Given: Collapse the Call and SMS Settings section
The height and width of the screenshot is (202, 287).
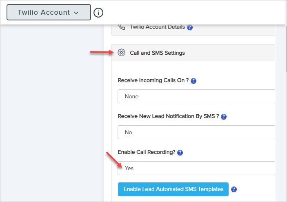Looking at the screenshot, I should (157, 53).
